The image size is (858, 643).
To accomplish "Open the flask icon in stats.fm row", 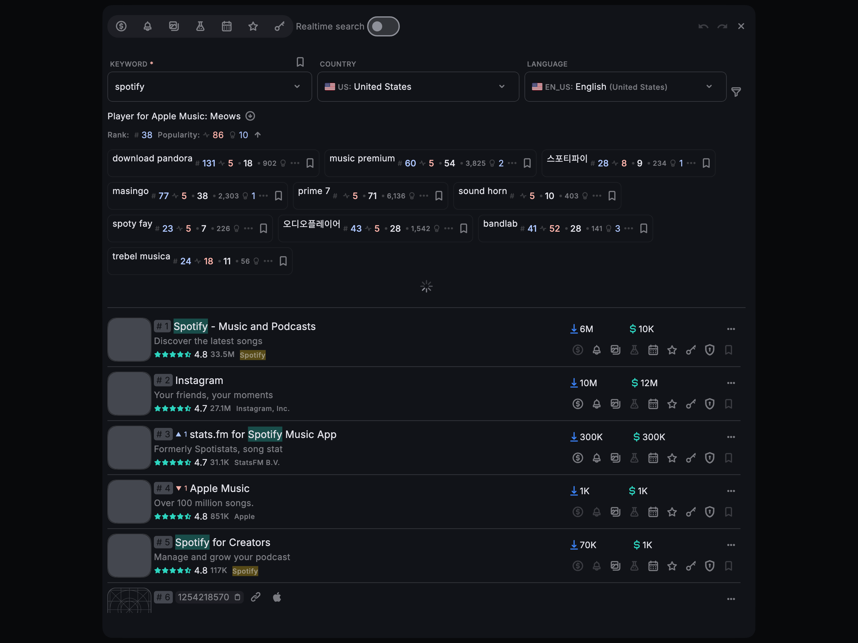I will coord(634,458).
